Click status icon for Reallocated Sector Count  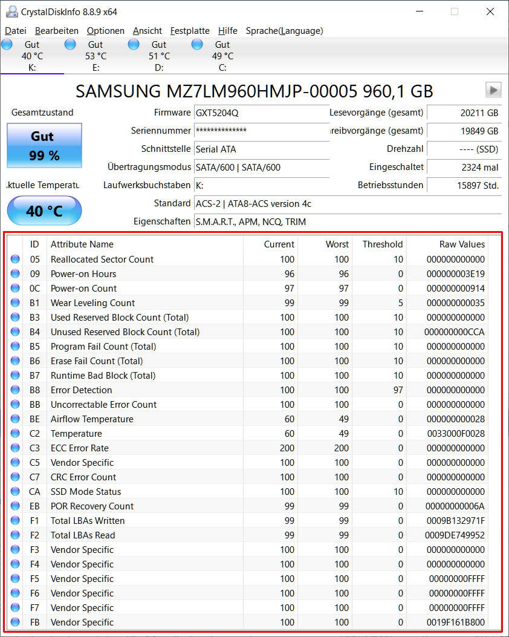(15, 259)
